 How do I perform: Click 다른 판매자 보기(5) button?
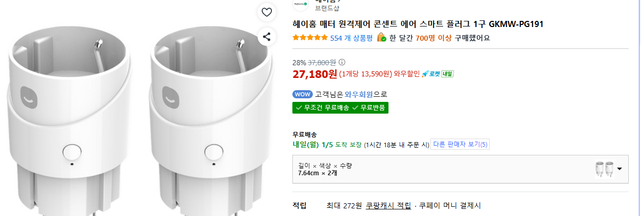tap(460, 145)
